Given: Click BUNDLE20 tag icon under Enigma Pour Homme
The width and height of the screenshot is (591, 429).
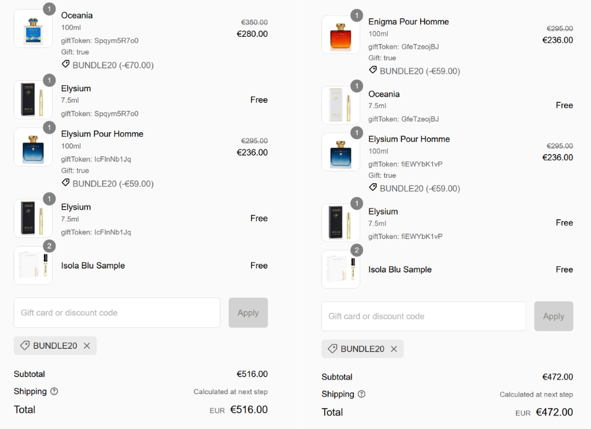Looking at the screenshot, I should point(373,71).
